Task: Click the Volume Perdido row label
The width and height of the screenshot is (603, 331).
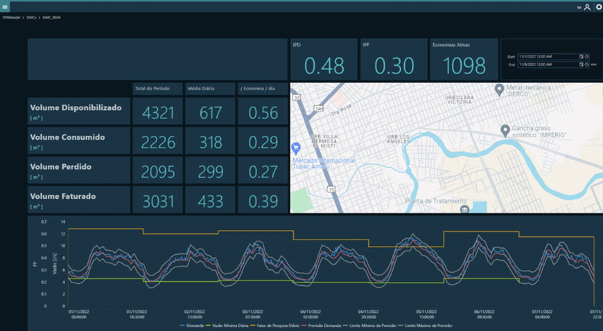Action: [61, 167]
